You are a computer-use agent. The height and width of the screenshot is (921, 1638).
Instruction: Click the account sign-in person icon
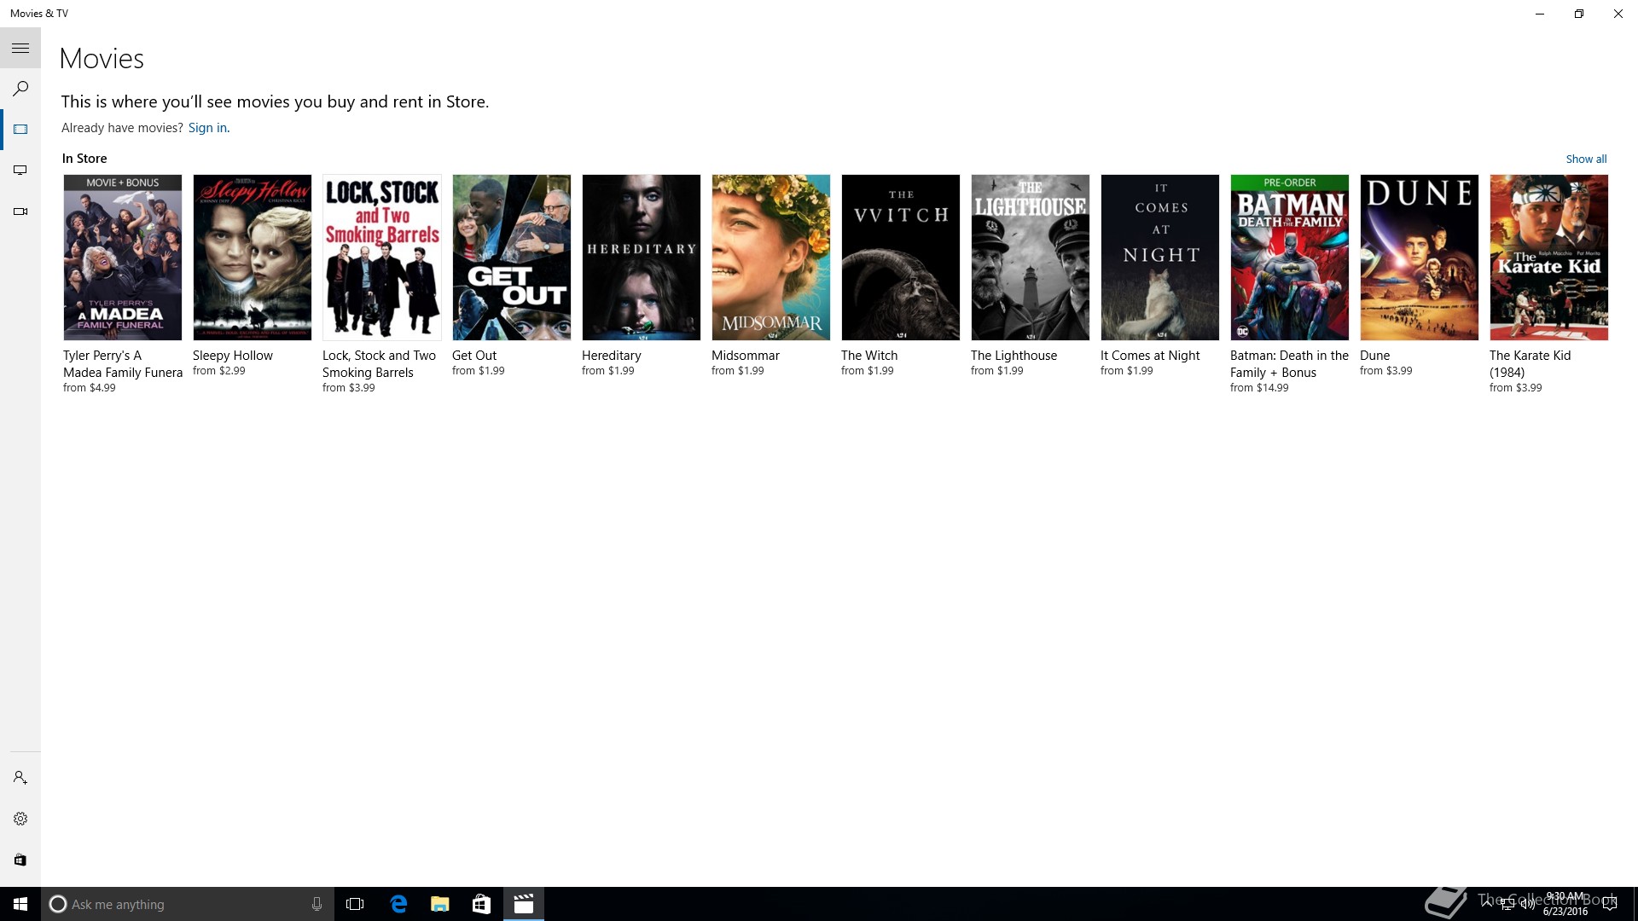click(x=20, y=778)
